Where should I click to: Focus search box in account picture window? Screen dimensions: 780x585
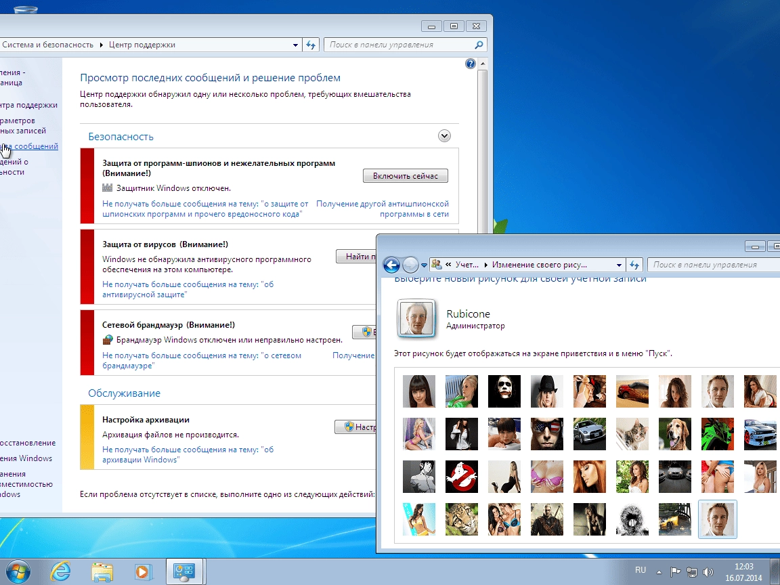coord(714,265)
